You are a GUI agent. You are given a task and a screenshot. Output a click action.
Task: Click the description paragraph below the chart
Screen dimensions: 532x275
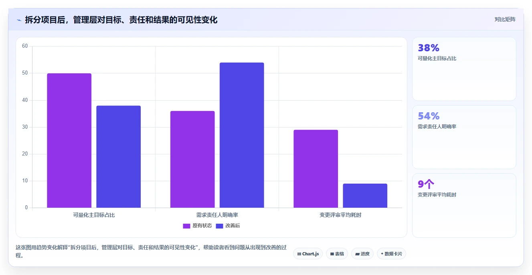(x=151, y=251)
